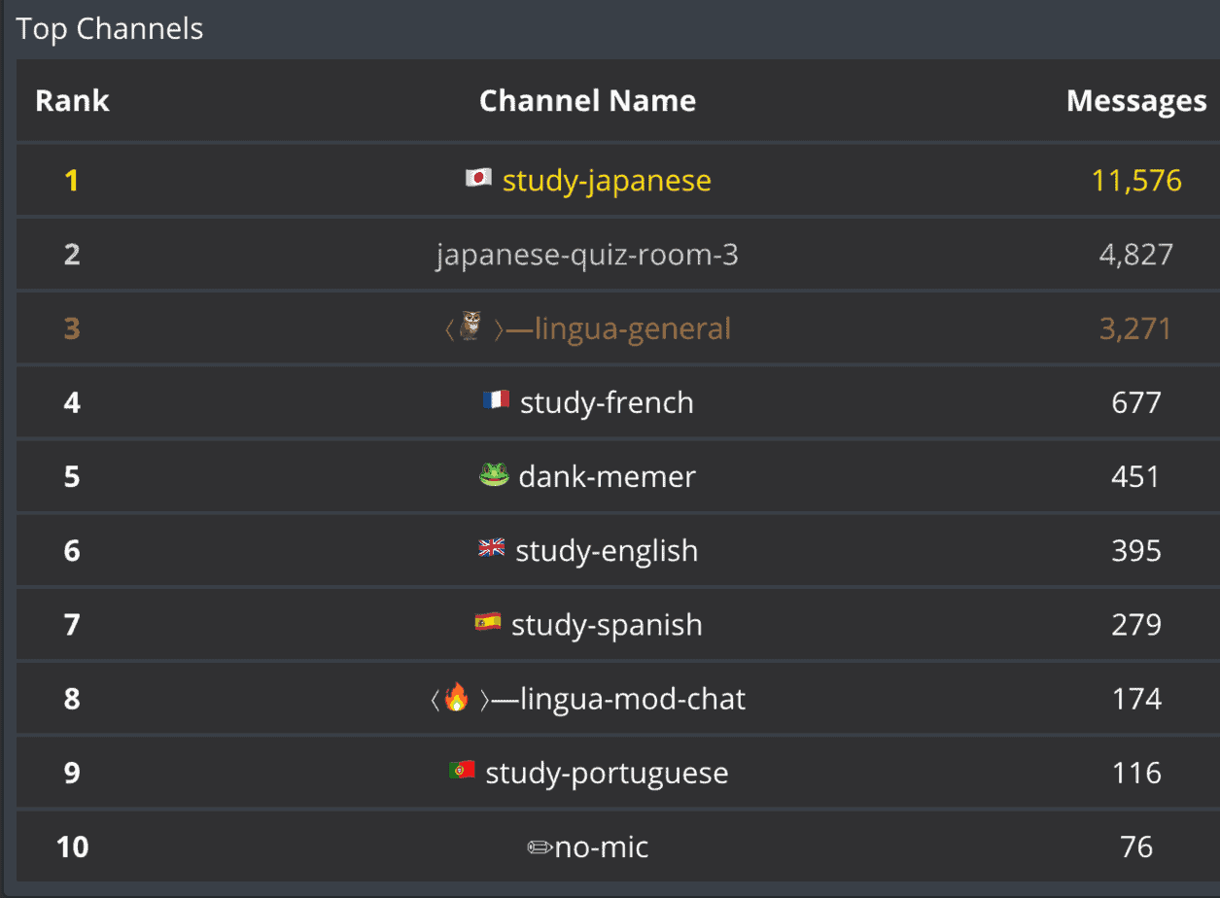
Task: Click the Top Channels panel title
Action: click(x=110, y=29)
